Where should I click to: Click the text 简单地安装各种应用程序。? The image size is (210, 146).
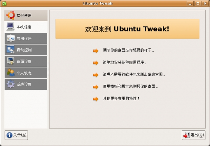pos(125,63)
